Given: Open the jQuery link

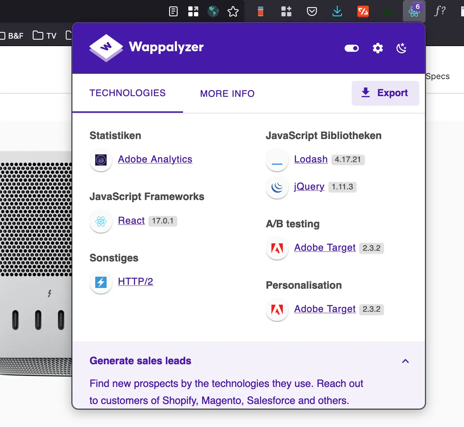Looking at the screenshot, I should pos(309,187).
